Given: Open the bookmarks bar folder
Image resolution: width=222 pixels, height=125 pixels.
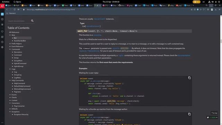Looking at the screenshot, I should point(11,13).
